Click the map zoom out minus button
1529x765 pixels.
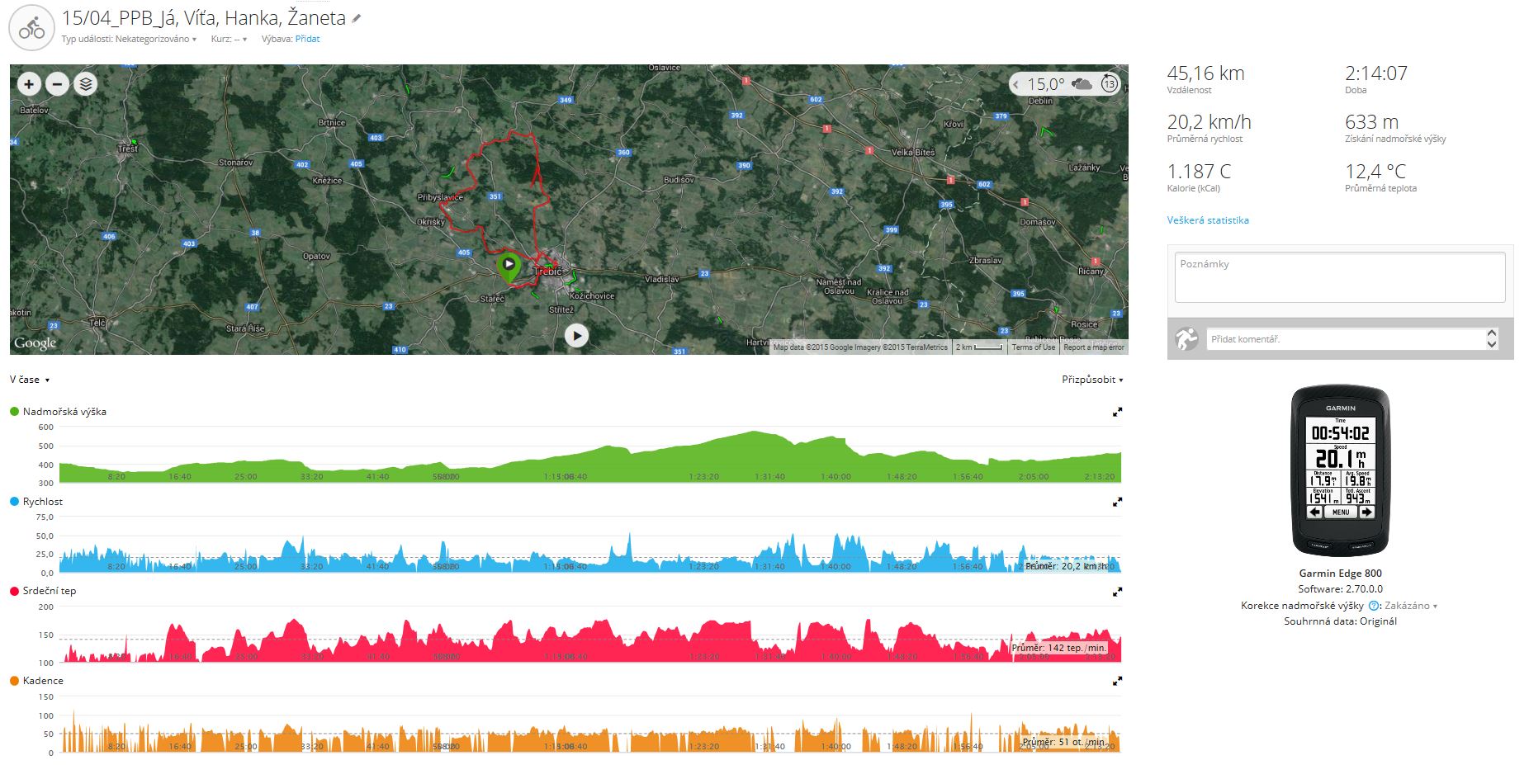[57, 84]
